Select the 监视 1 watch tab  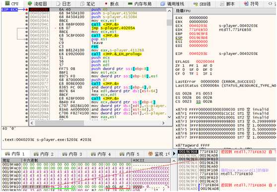[x=158, y=154]
